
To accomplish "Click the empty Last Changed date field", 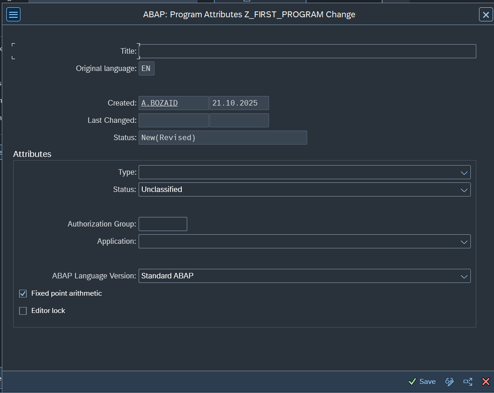I will point(239,121).
